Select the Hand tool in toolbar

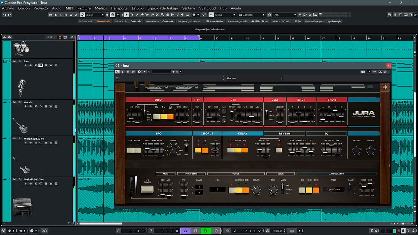coord(168,15)
